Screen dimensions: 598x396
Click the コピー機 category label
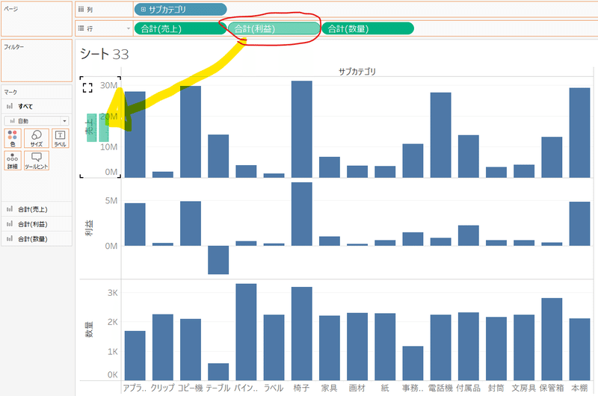191,388
